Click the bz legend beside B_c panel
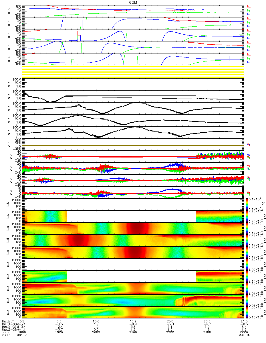The width and height of the screenshot is (266, 343). pyautogui.click(x=249, y=19)
